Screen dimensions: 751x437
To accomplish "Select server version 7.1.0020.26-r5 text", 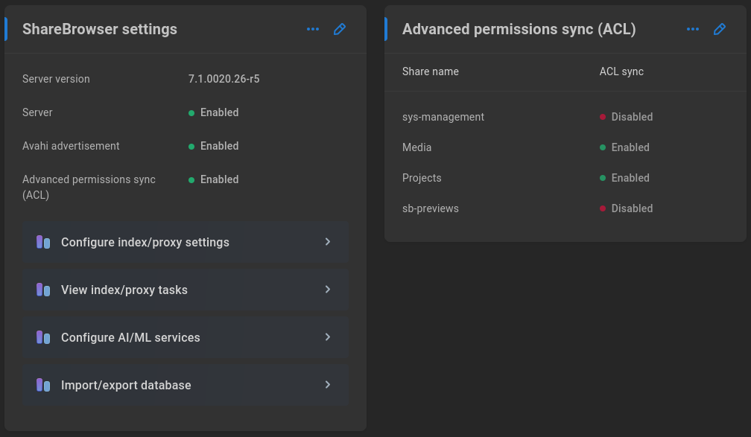I will tap(224, 79).
